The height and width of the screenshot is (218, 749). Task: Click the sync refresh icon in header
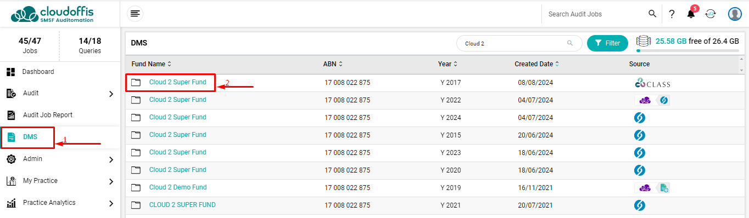pyautogui.click(x=711, y=14)
